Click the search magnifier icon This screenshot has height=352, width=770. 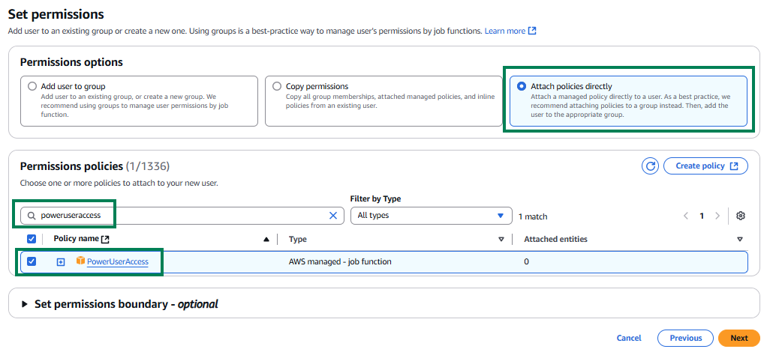click(x=32, y=216)
